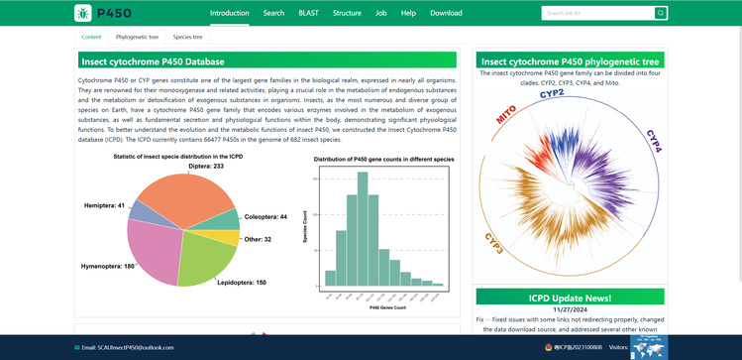
Task: Click the search magnifier button icon
Action: coord(661,13)
